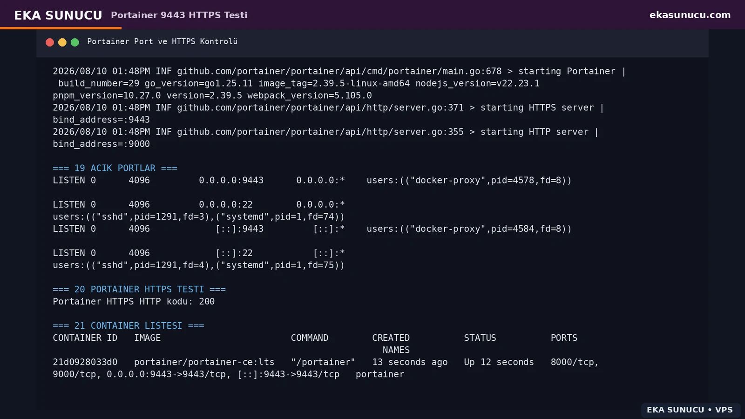Click the container ID 21d0928033d0

pos(85,362)
